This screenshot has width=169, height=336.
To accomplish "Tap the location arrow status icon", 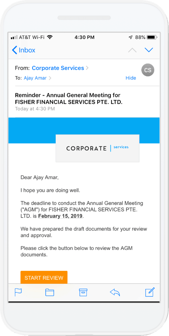I will click(x=130, y=37).
